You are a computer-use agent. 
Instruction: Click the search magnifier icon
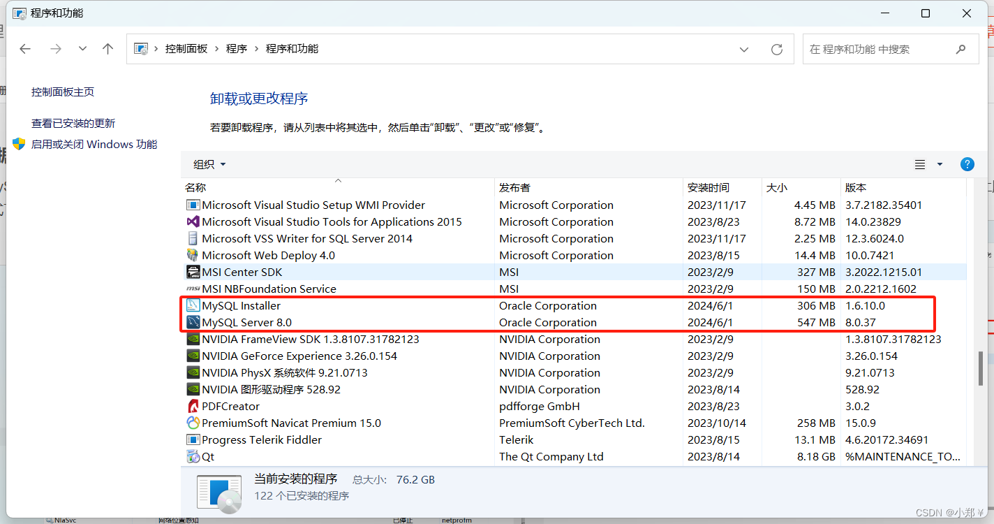[961, 49]
